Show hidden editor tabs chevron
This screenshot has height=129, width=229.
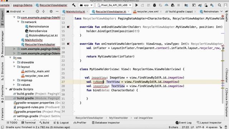221,11
